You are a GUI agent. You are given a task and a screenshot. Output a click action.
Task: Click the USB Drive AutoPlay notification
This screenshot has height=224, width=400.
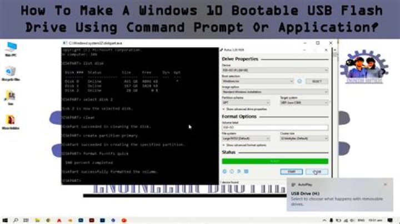tap(340, 195)
